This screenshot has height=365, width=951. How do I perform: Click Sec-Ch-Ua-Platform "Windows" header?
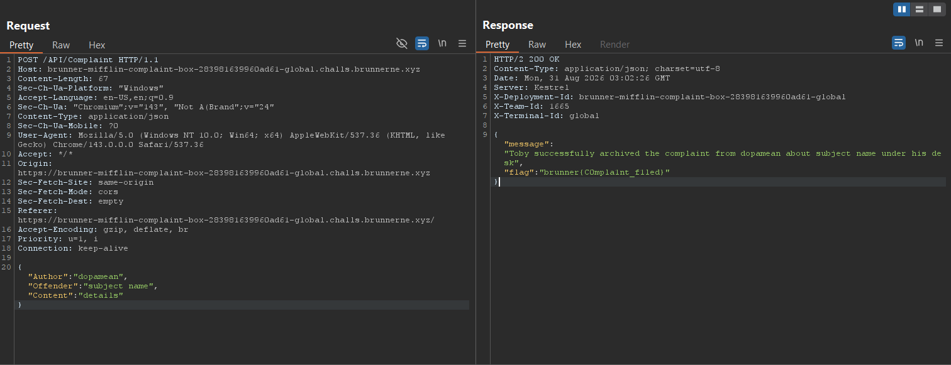91,88
